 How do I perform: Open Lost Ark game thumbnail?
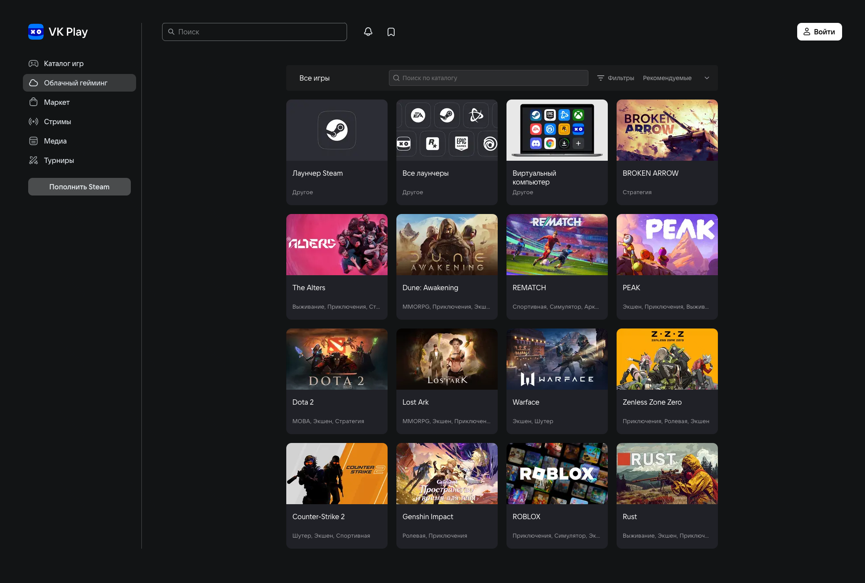tap(447, 359)
